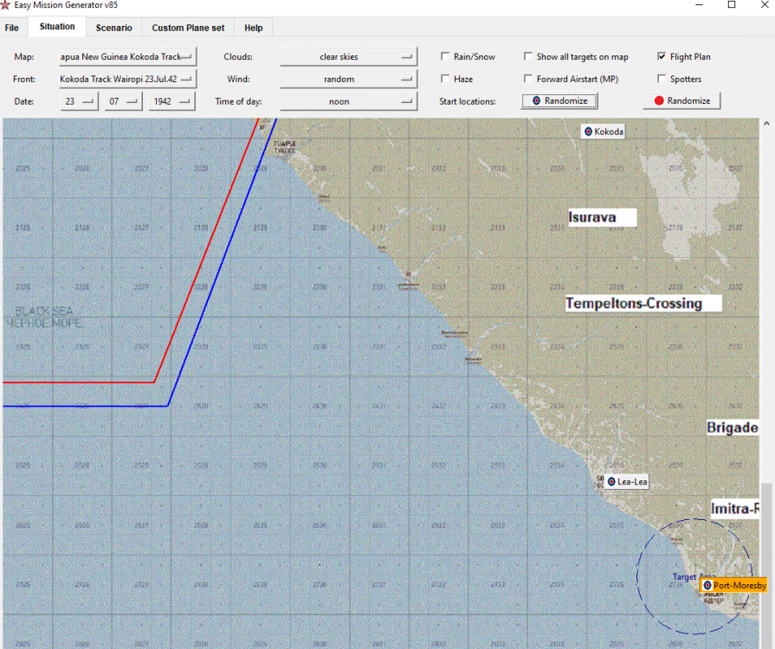
Task: Click the red dot on the Randomize button
Action: pyautogui.click(x=659, y=100)
